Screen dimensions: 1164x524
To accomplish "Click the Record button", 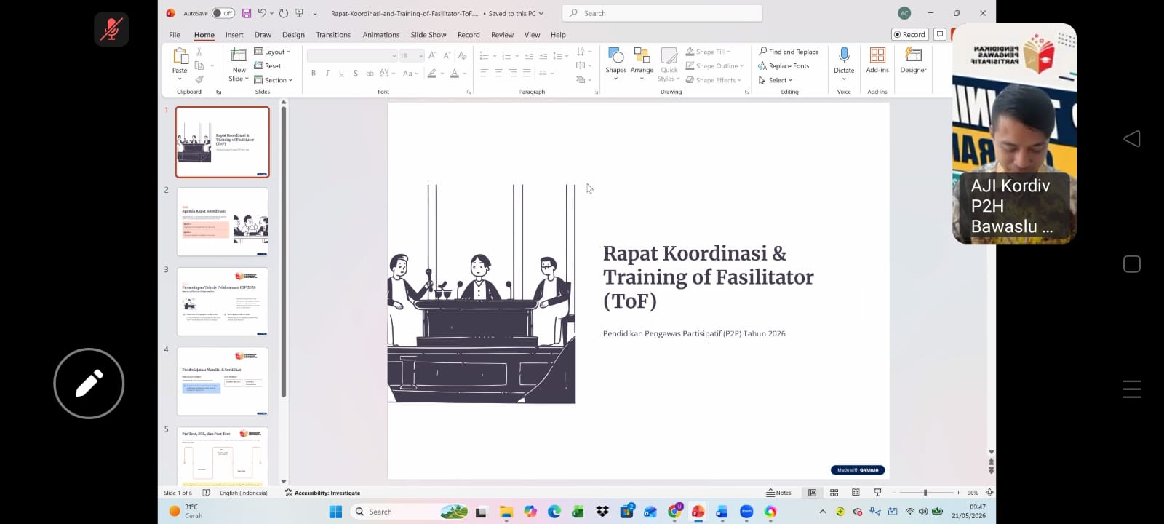I will tap(909, 34).
